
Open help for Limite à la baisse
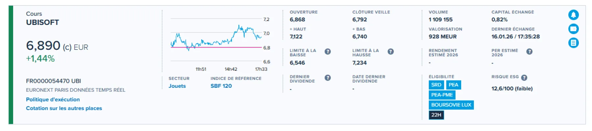[328, 51]
